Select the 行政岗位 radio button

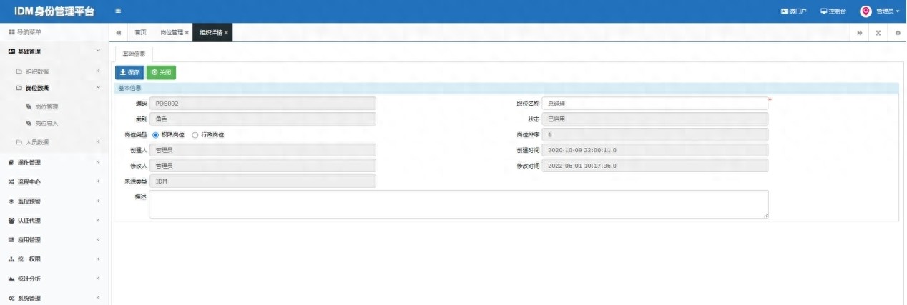point(195,134)
